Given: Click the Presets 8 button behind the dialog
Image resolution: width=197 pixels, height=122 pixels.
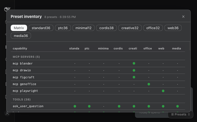Looking at the screenshot, I should coord(181,114).
